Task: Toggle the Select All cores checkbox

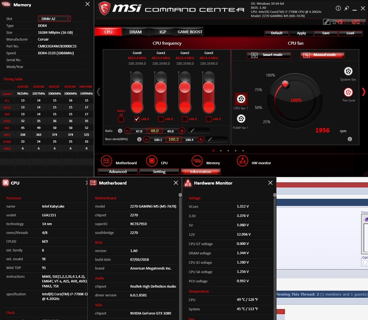Action: point(121,119)
